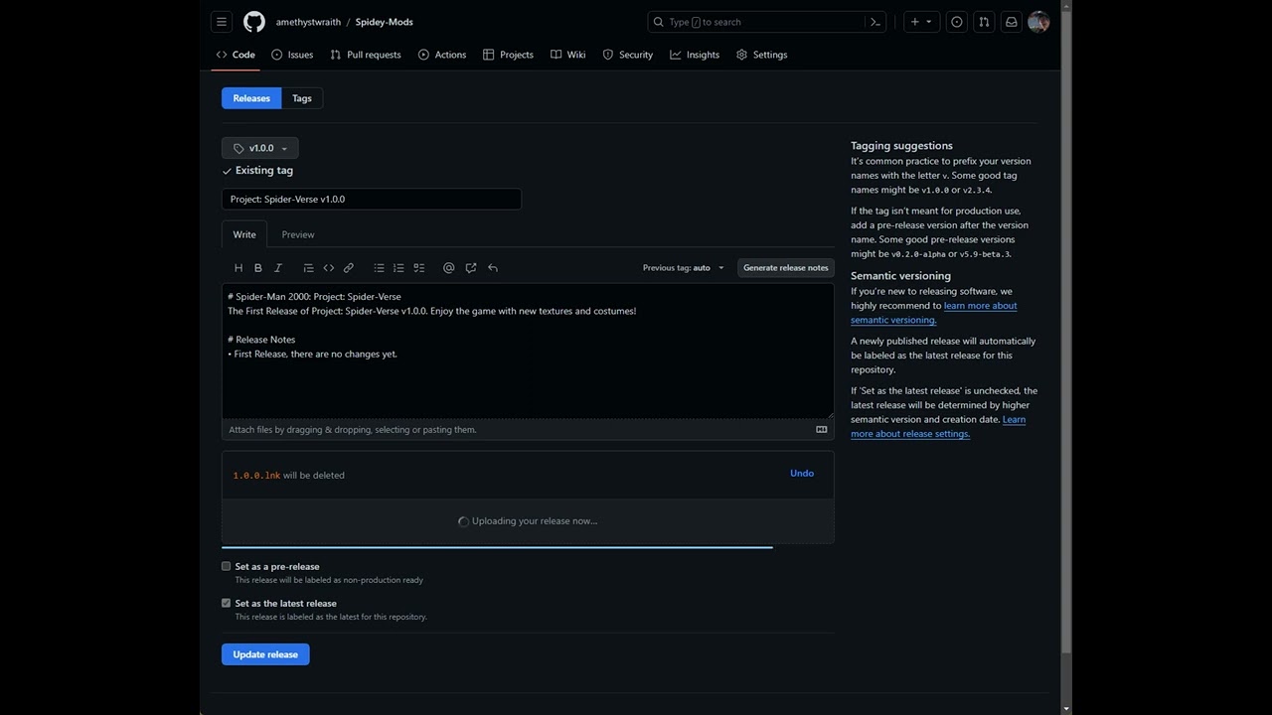The width and height of the screenshot is (1272, 715).
Task: Apply bold formatting in the editor
Action: 258,268
